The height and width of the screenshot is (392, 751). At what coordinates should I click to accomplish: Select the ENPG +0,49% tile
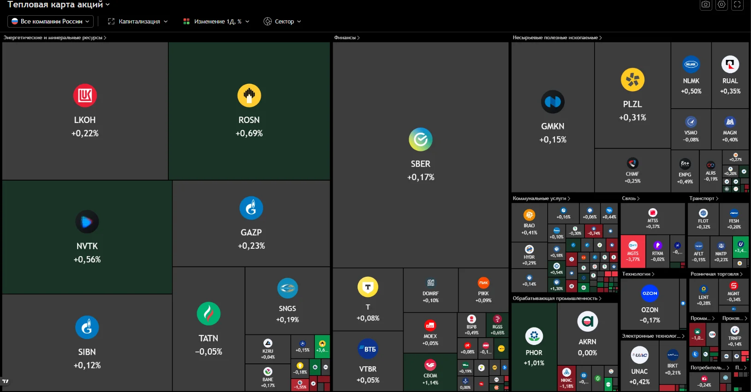[685, 171]
